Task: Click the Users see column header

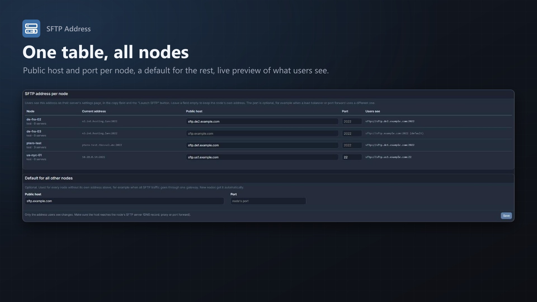Action: coord(373,111)
